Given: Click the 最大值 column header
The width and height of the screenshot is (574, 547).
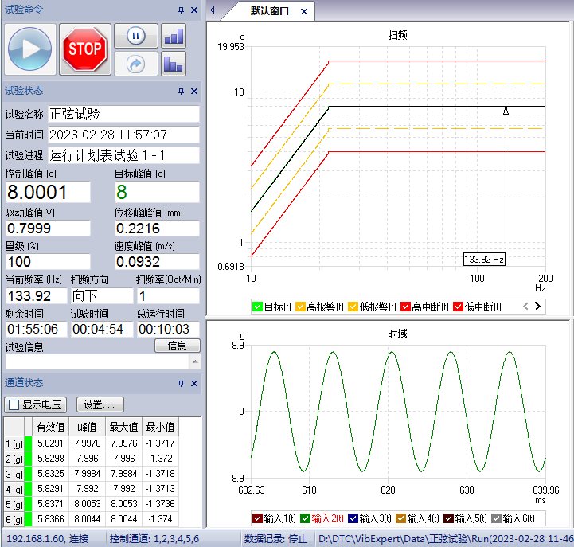Looking at the screenshot, I should click(123, 427).
